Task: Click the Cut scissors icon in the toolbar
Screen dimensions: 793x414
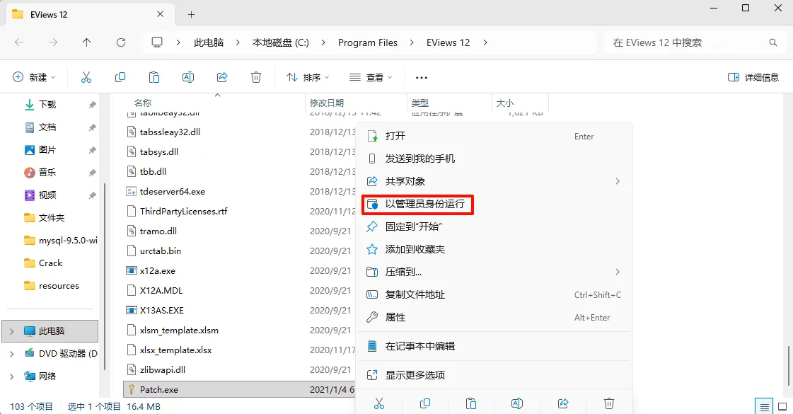Action: point(86,77)
